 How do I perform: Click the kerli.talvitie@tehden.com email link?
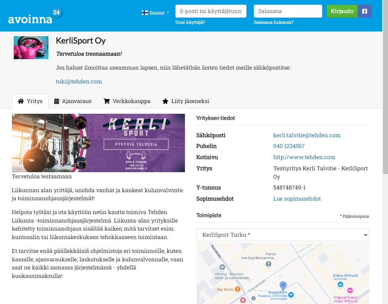pos(307,135)
